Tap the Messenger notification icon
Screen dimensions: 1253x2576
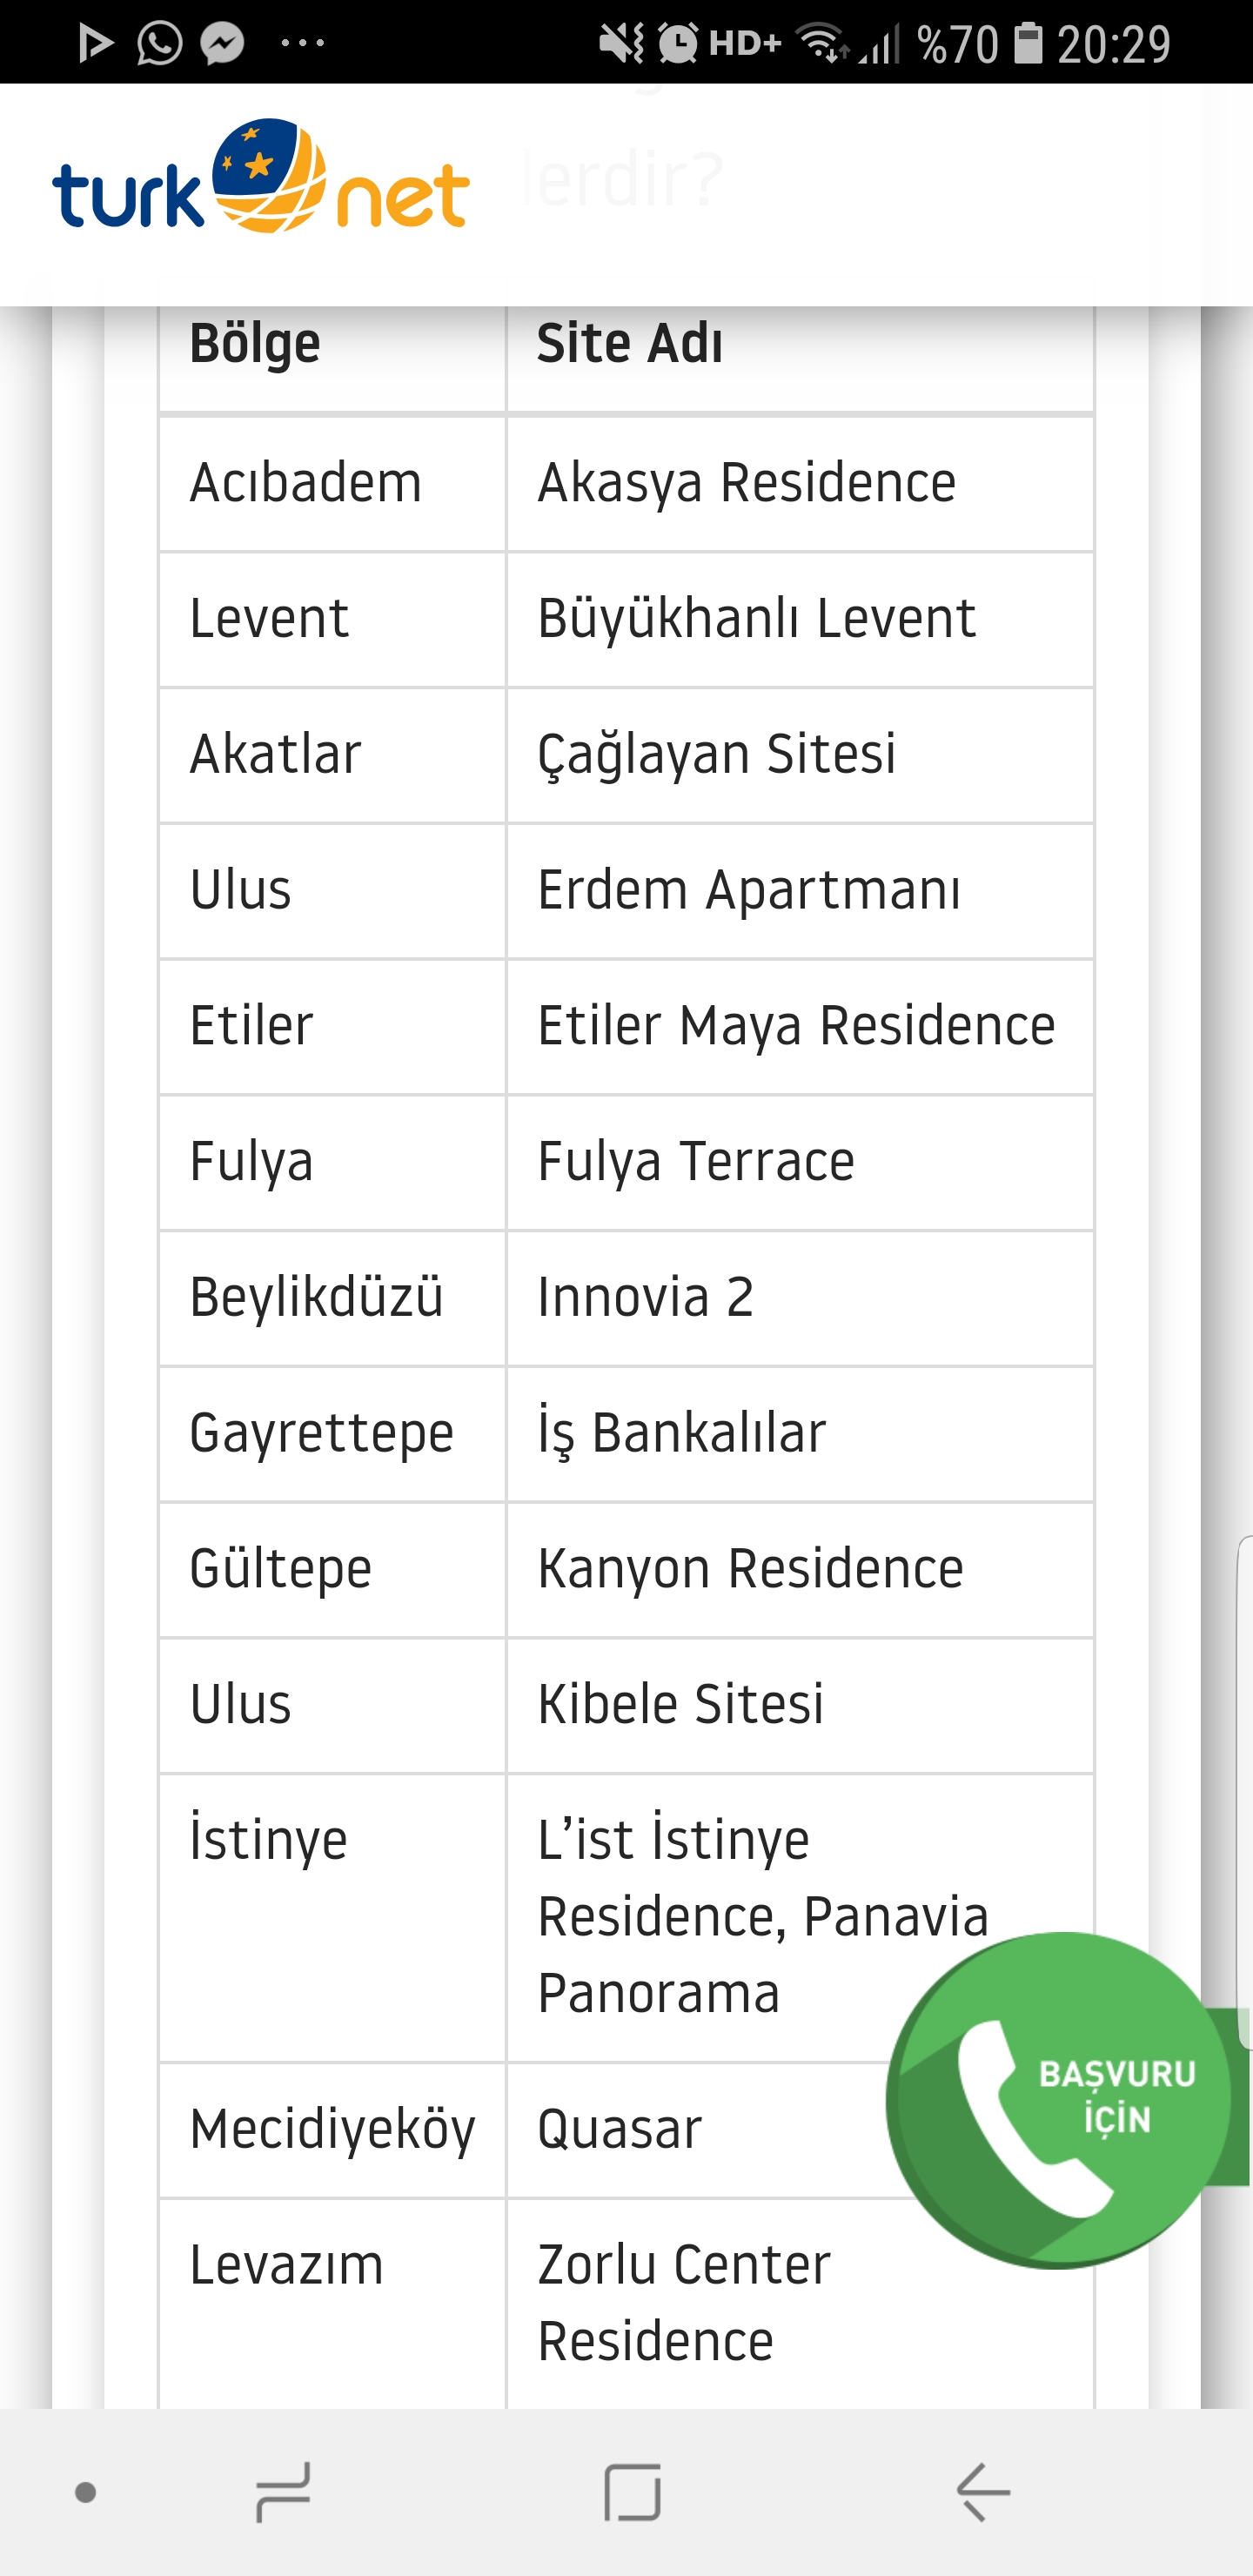(222, 43)
